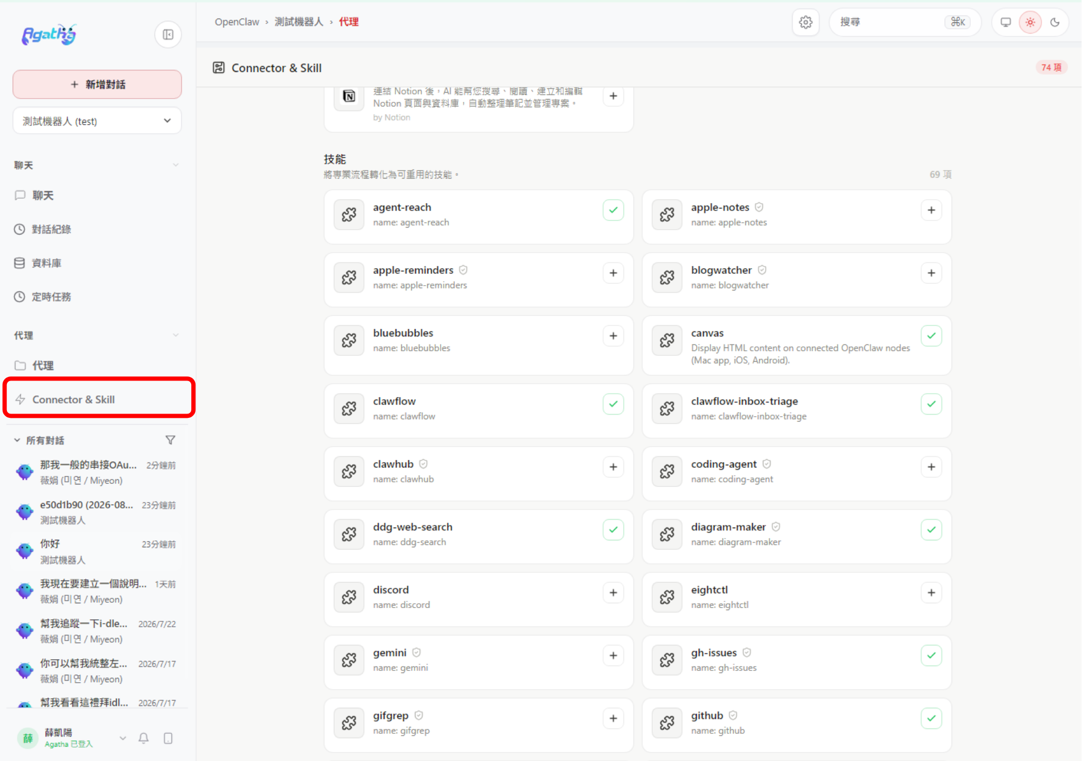
Task: Click the verified badge next to diagram-maker
Action: pyautogui.click(x=776, y=527)
